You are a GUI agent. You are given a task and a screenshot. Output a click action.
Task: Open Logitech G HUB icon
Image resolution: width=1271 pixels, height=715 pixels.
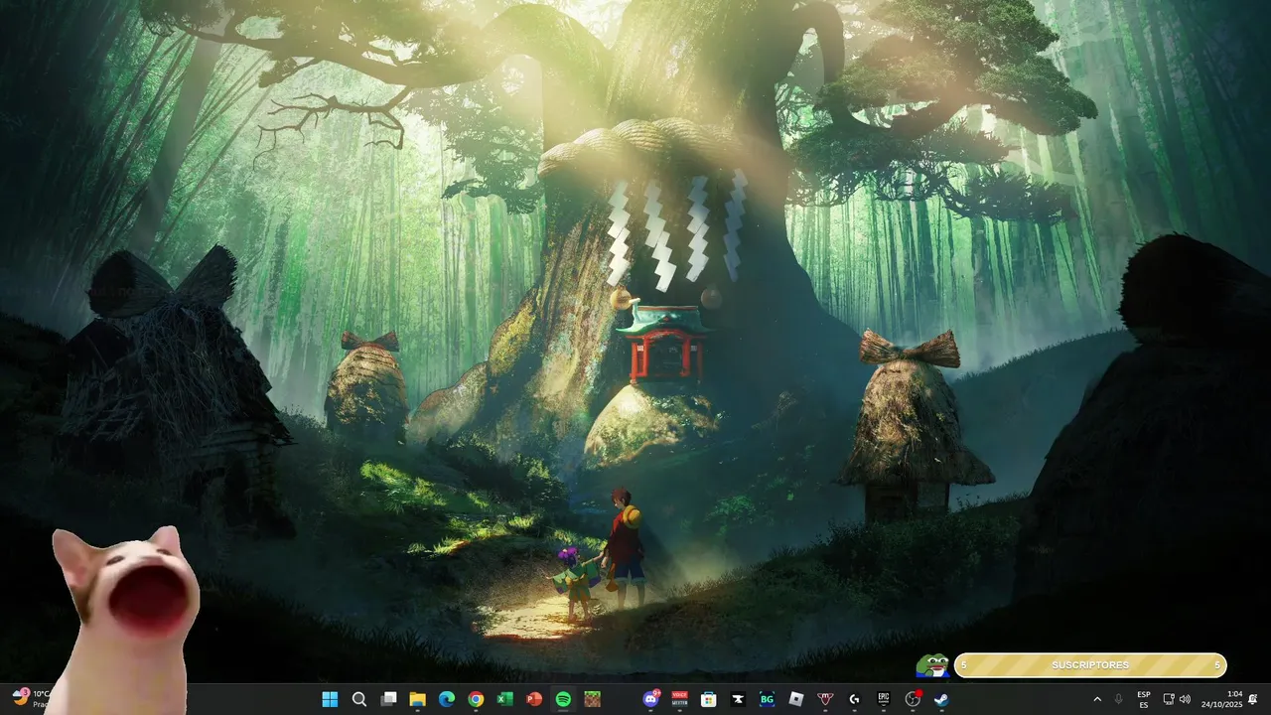click(854, 699)
